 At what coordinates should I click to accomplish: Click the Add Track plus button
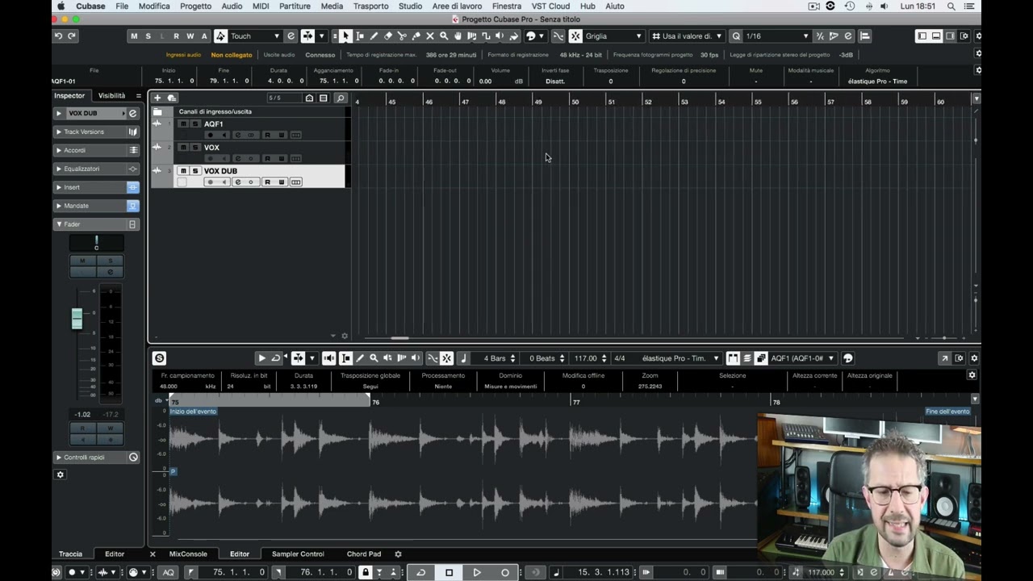157,98
